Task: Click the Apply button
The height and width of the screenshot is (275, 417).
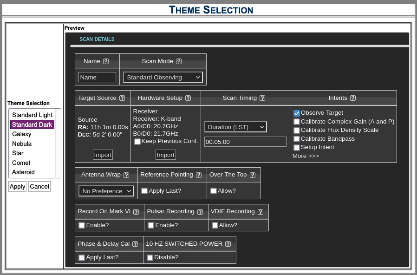Action: click(17, 186)
